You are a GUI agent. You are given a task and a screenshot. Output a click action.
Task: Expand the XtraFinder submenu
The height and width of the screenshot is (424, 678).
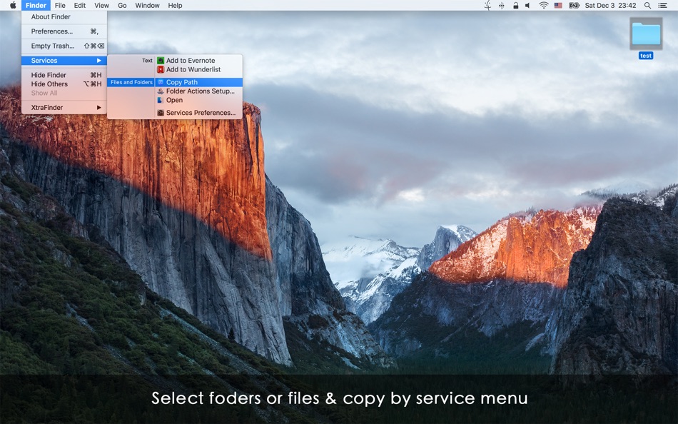(64, 107)
